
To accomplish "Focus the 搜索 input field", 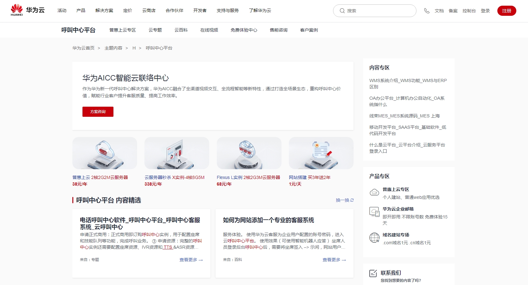I will point(375,11).
